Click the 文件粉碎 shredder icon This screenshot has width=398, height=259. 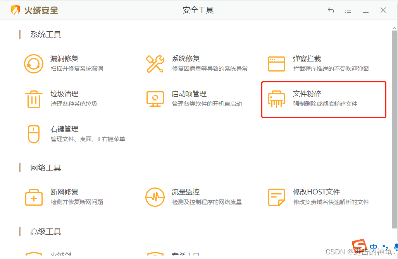pos(276,99)
